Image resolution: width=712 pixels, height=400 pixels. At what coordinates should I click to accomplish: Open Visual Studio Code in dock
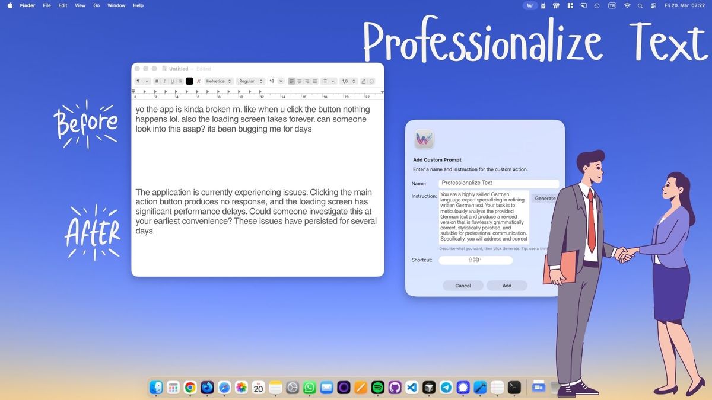point(412,388)
